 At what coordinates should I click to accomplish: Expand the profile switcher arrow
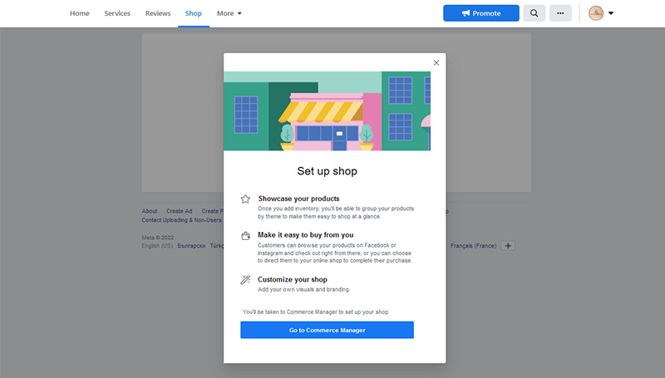[x=611, y=13]
